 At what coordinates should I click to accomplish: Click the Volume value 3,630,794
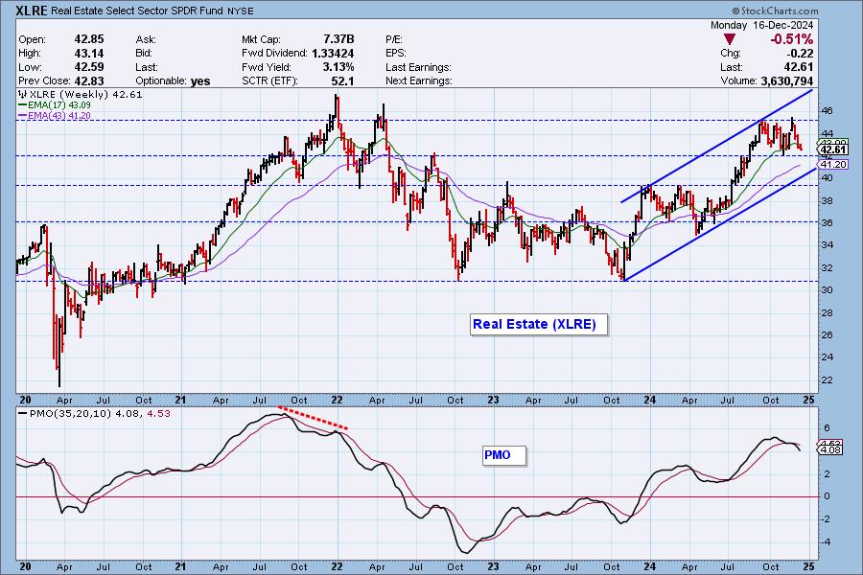[x=787, y=80]
